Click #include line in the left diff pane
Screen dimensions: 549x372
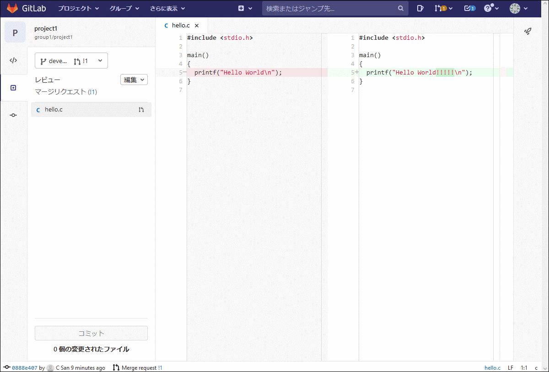(x=220, y=37)
